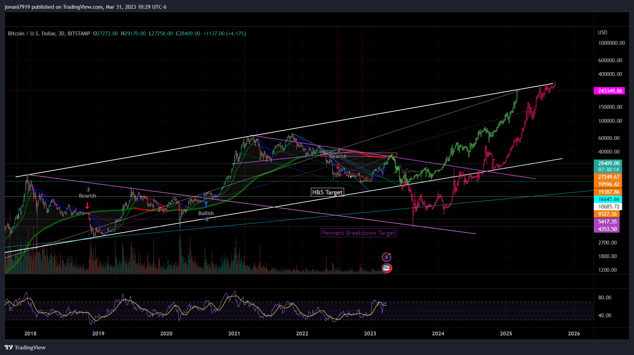The width and height of the screenshot is (634, 355).
Task: Click the 40.00 RSI axis level label
Action: pyautogui.click(x=605, y=315)
